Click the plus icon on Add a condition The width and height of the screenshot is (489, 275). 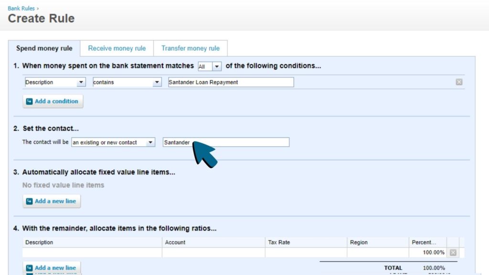coord(29,102)
